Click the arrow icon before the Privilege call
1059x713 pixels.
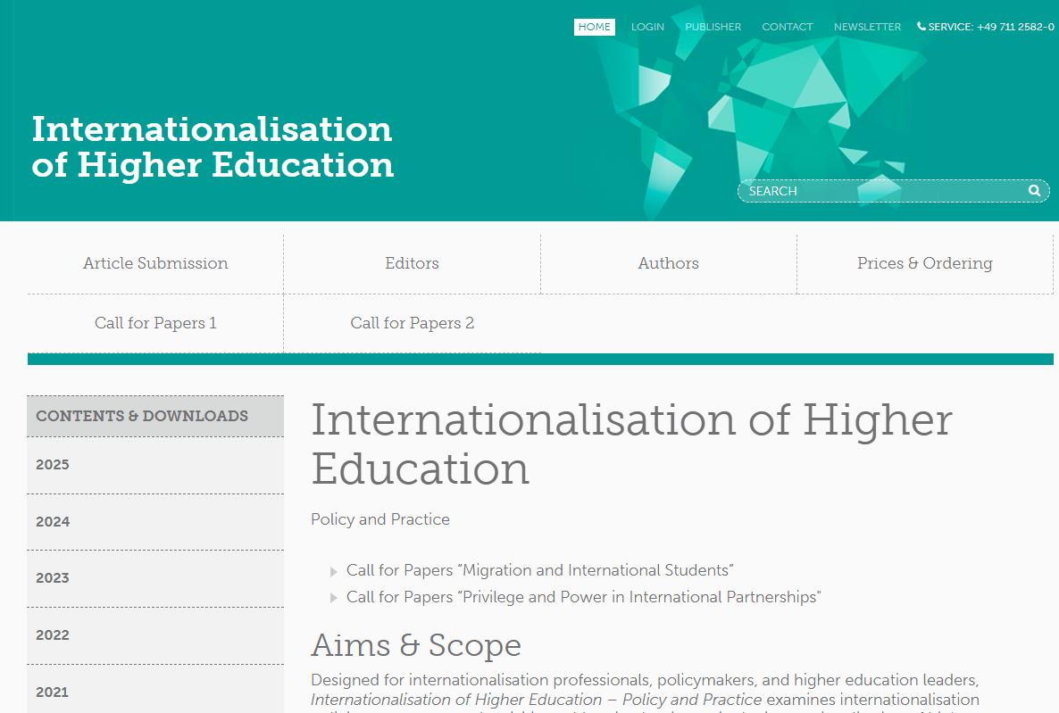pos(333,598)
